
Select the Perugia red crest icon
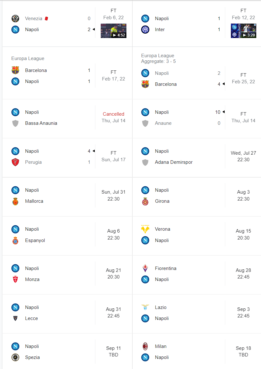[x=15, y=162]
